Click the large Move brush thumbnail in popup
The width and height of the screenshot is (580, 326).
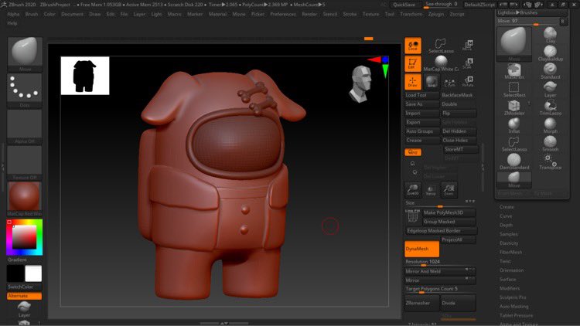pos(514,42)
